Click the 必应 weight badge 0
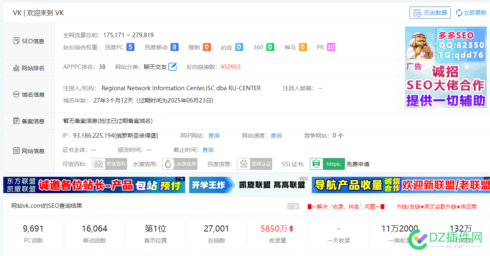490x256 pixels. point(239,47)
